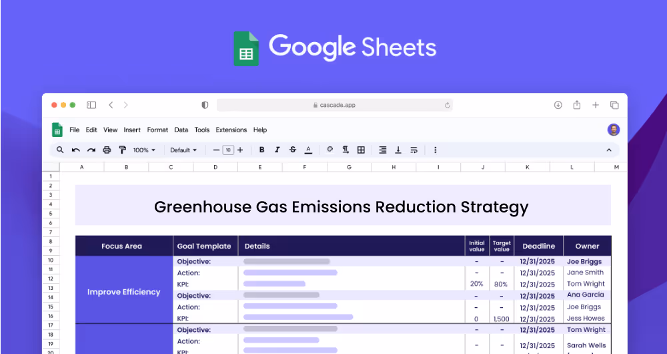This screenshot has width=667, height=354.
Task: Decrease the font size with minus
Action: click(217, 150)
